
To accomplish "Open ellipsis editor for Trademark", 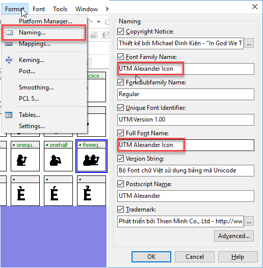I will click(x=249, y=221).
